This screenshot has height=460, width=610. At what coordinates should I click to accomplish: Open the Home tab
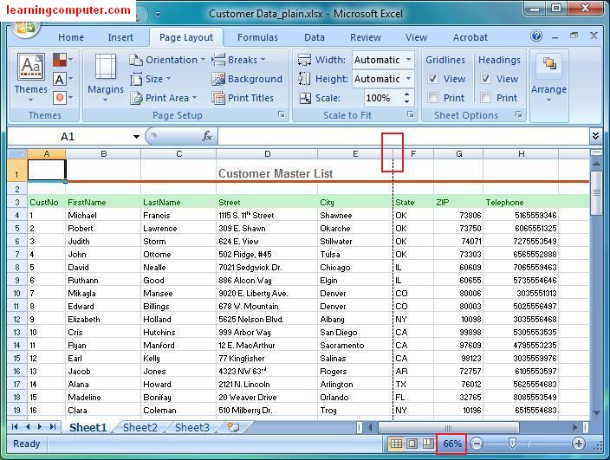pyautogui.click(x=71, y=37)
